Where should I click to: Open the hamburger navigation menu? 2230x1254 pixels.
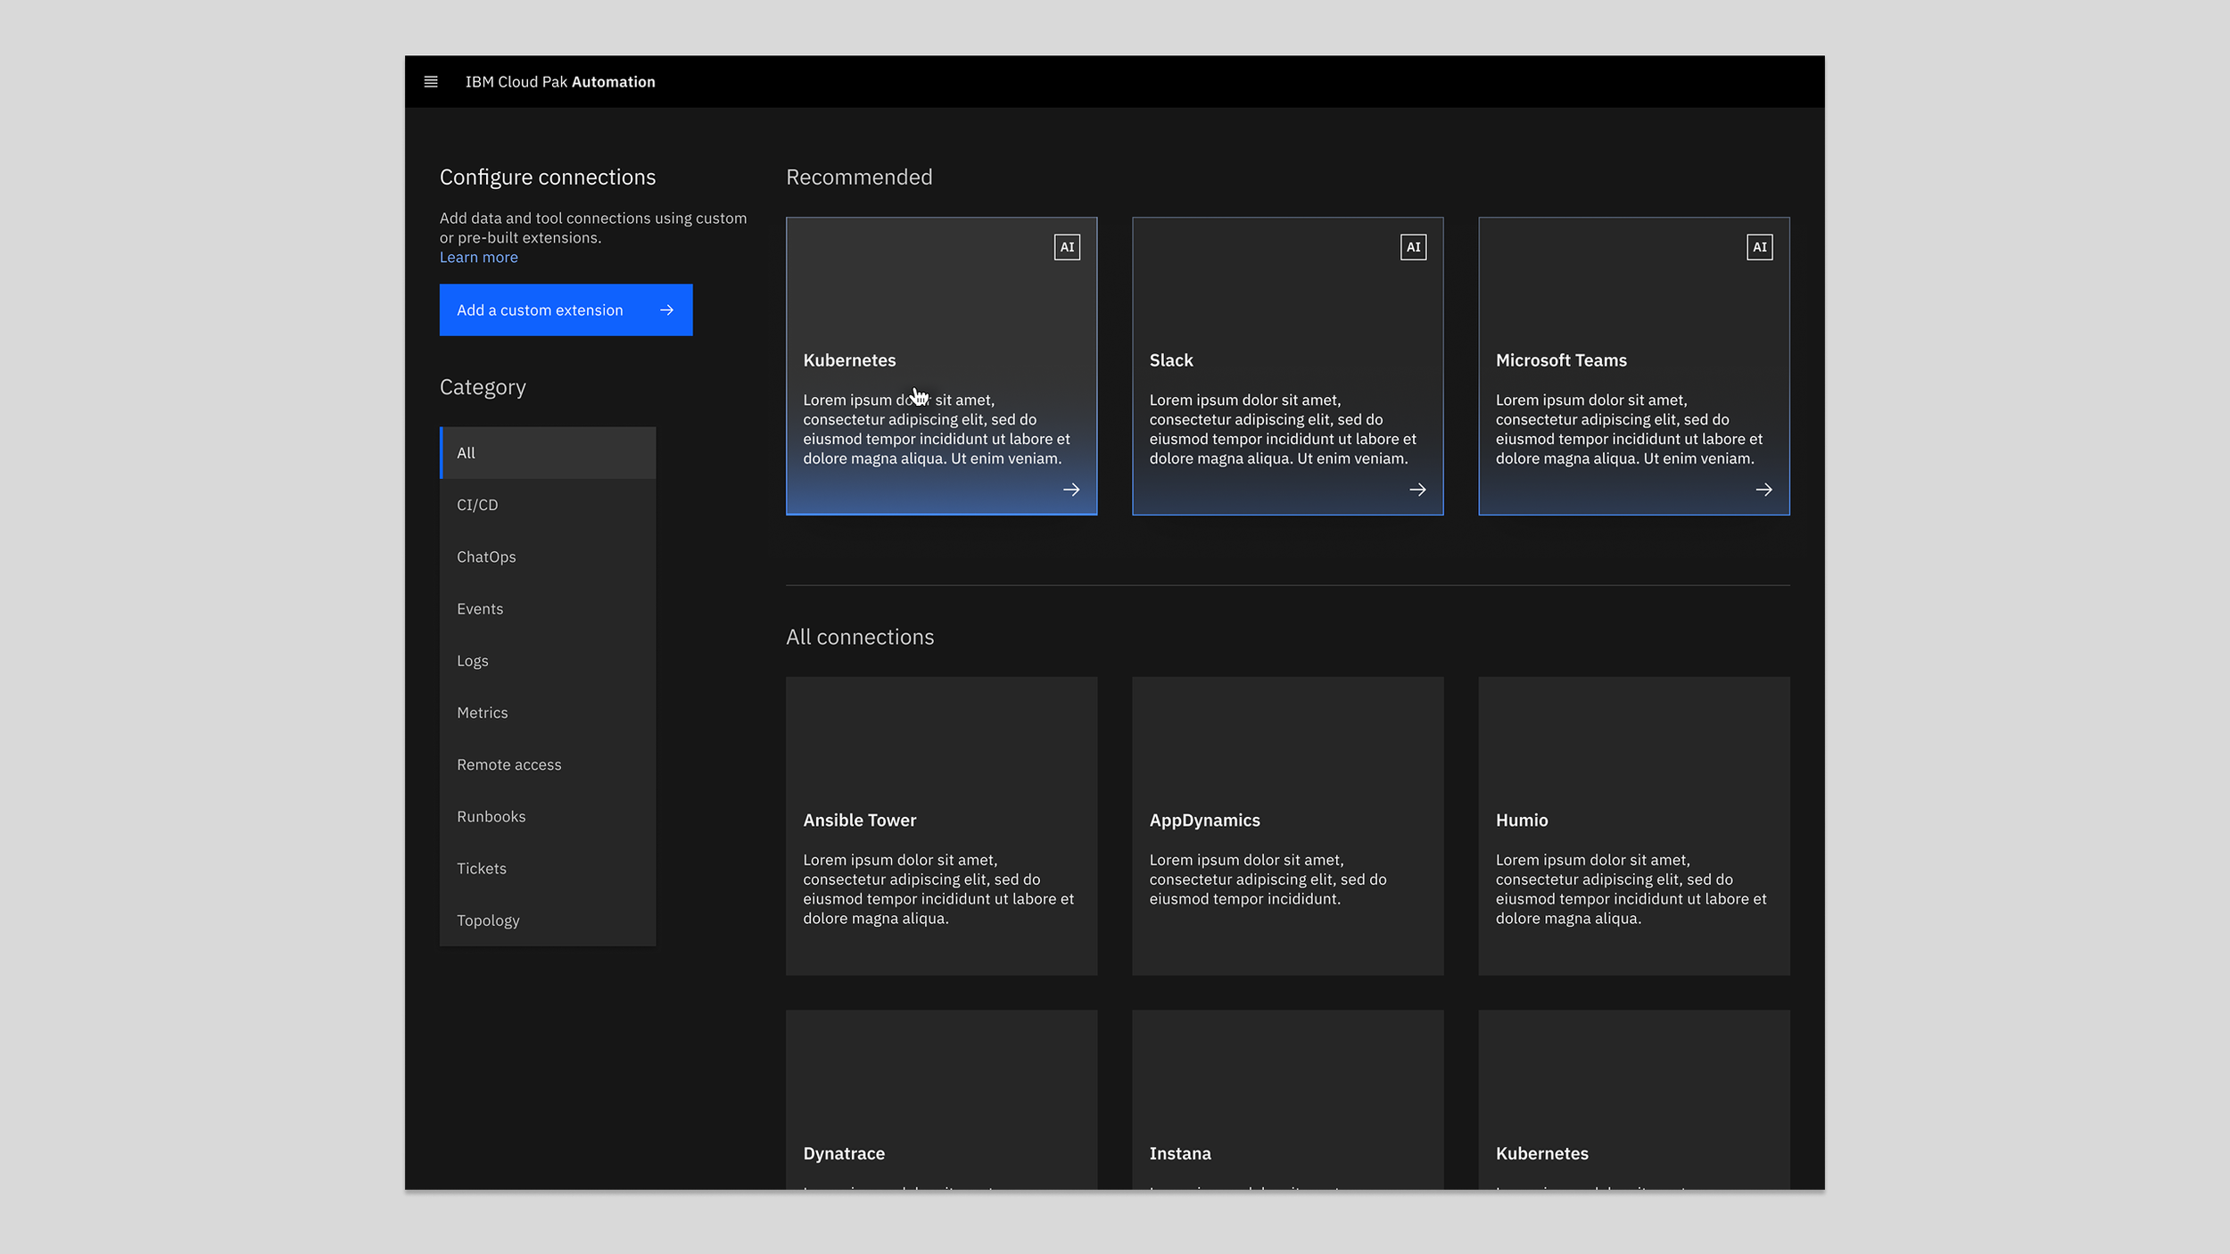click(431, 82)
